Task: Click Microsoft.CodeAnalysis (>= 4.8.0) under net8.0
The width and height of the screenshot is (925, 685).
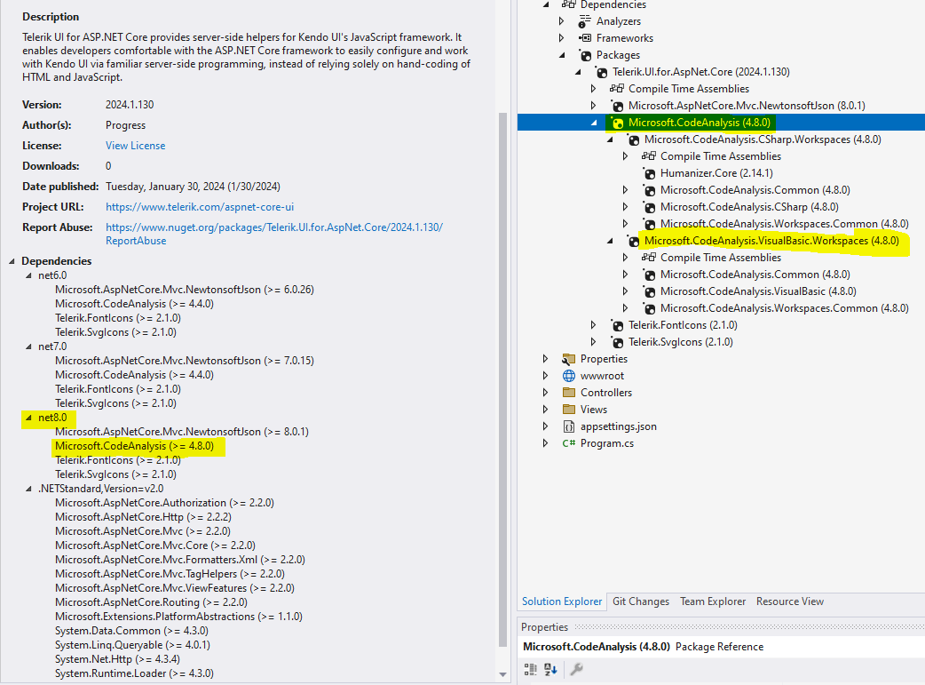Action: coord(135,446)
